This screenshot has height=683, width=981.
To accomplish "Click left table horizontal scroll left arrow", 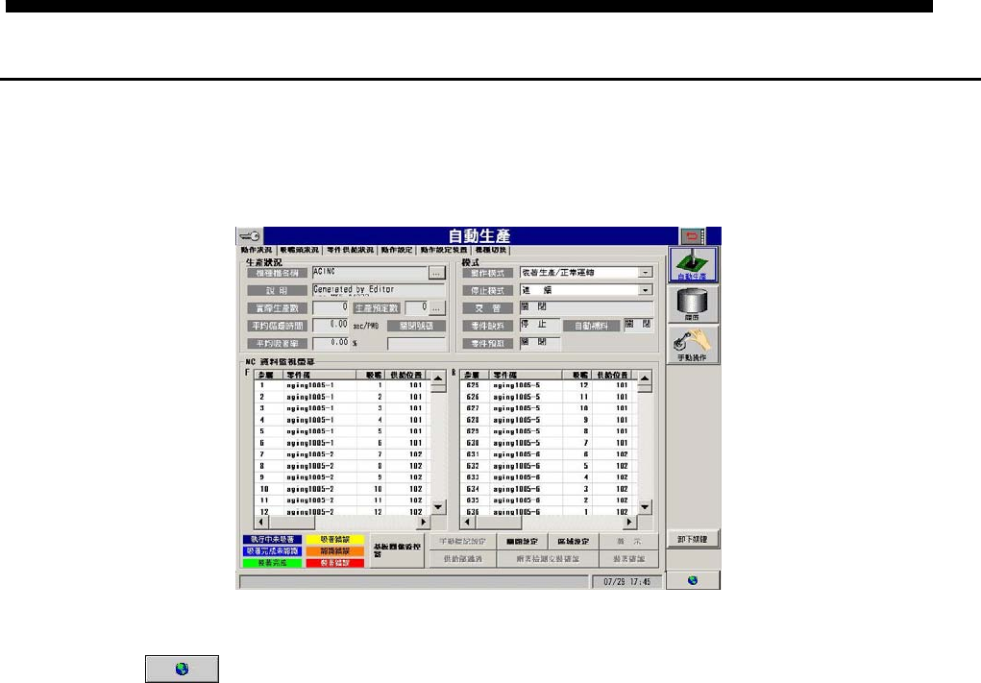I will point(261,522).
